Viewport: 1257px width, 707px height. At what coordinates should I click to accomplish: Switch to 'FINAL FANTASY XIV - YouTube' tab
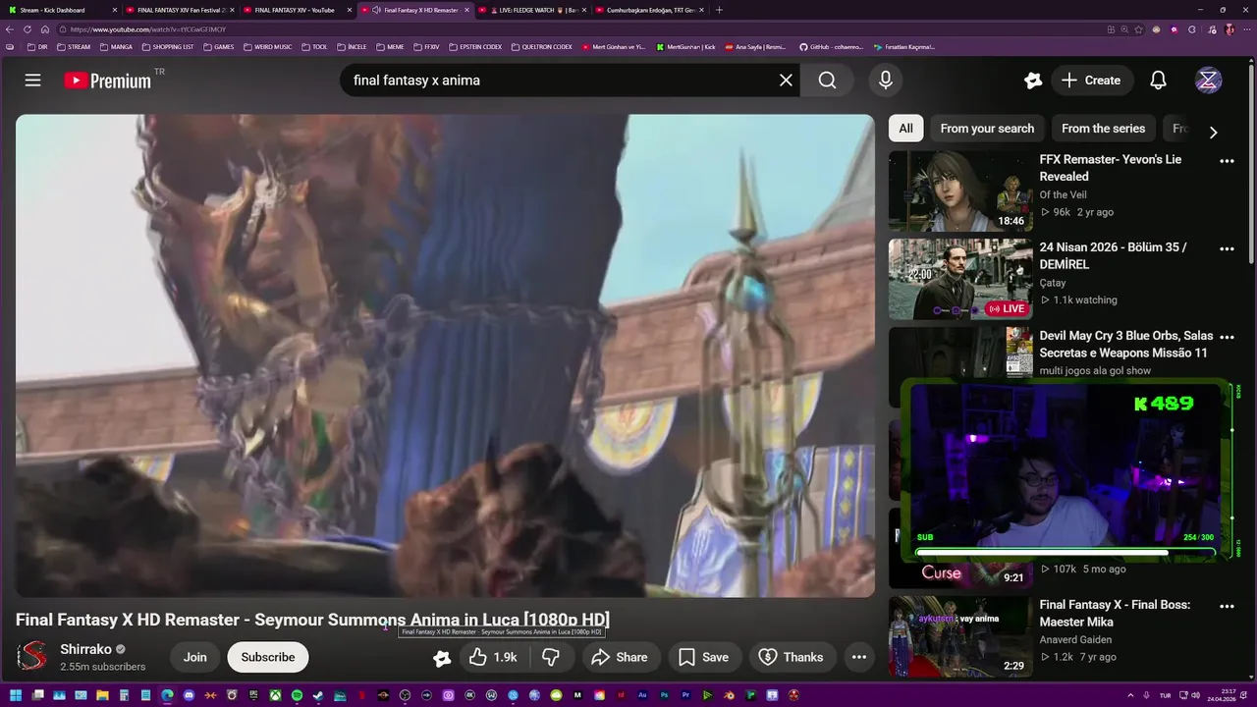tap(298, 10)
